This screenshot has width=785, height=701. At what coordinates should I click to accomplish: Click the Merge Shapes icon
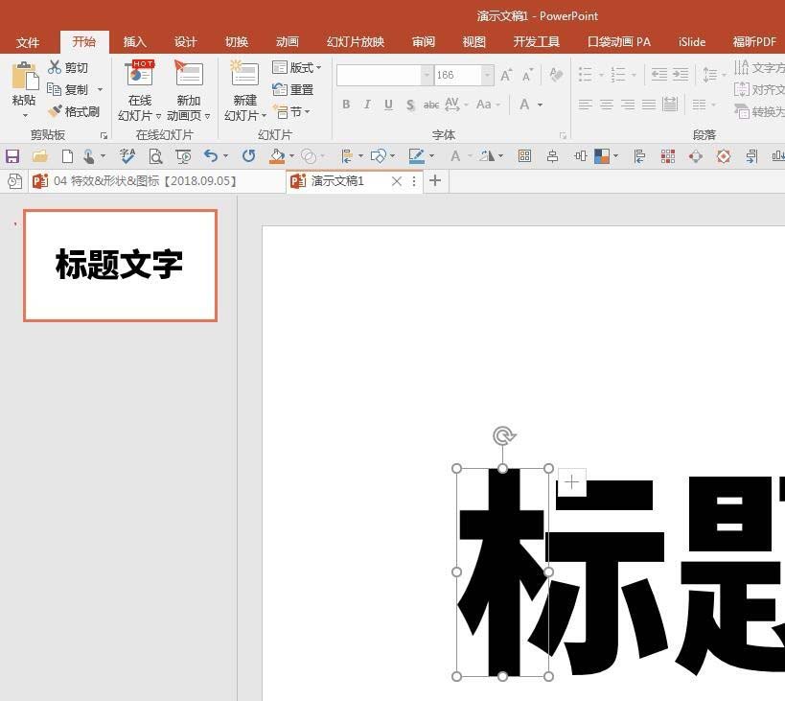(x=309, y=156)
